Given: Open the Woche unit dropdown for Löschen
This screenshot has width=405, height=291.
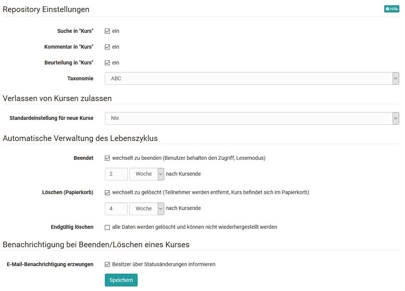Looking at the screenshot, I should click(x=147, y=208).
